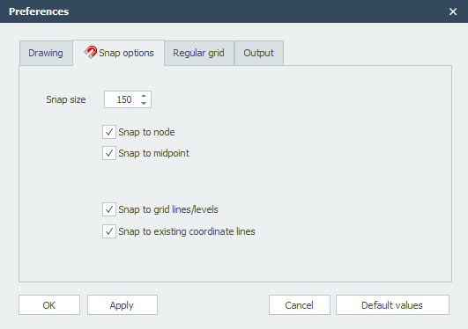The height and width of the screenshot is (329, 468).
Task: Uncheck Snap to midpoint
Action: click(109, 153)
